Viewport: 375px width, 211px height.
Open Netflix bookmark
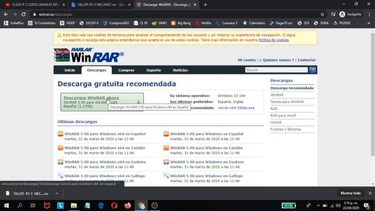coord(203,23)
